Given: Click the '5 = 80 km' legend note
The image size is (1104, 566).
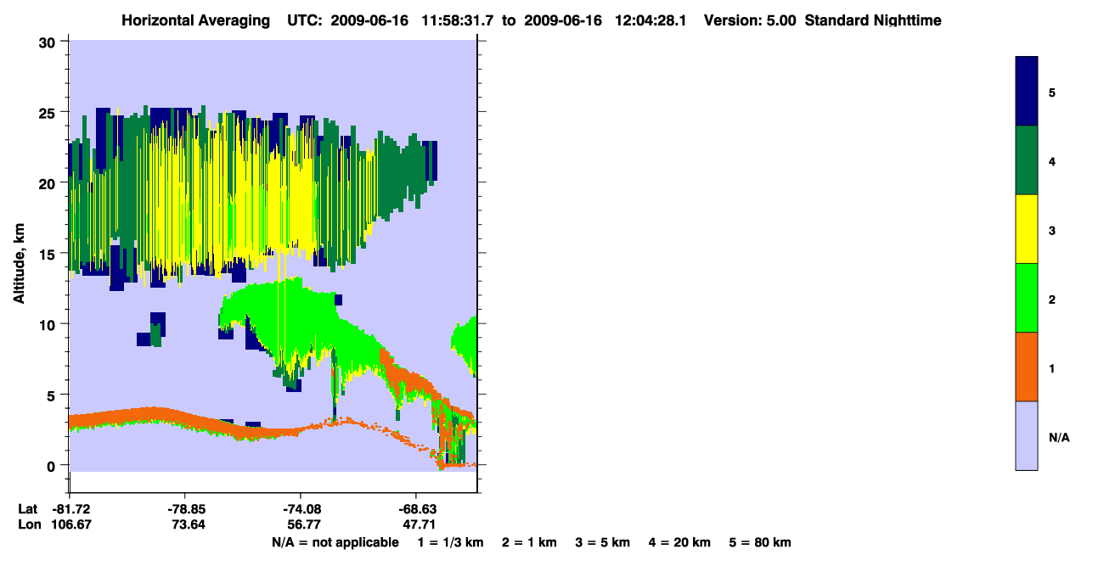Looking at the screenshot, I should [760, 543].
